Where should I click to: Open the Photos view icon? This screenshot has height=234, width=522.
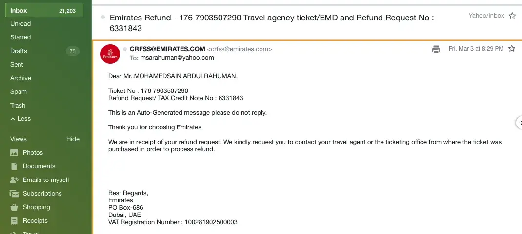[14, 153]
